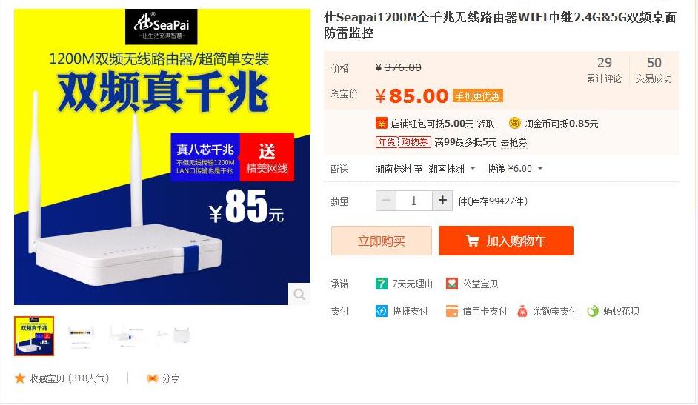Image resolution: width=698 pixels, height=405 pixels.
Task: Click the magnifier zoom icon on product image
Action: [x=299, y=294]
